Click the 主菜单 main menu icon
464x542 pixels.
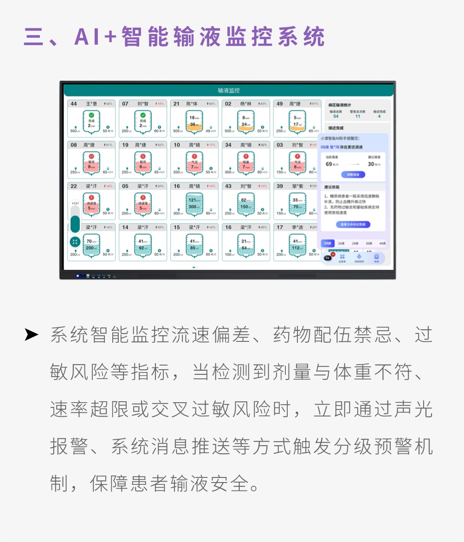[342, 257]
